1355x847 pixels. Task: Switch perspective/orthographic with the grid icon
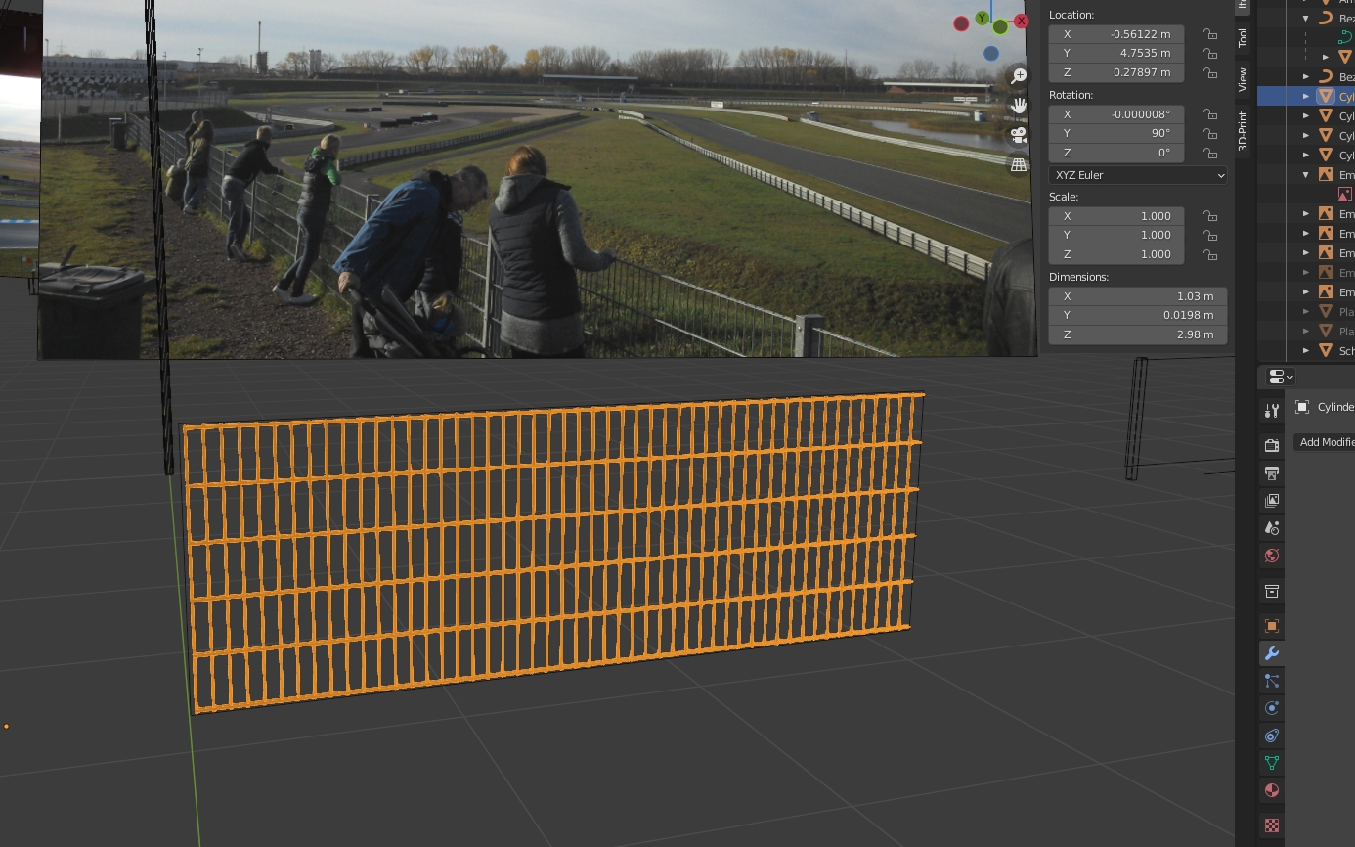(1020, 165)
